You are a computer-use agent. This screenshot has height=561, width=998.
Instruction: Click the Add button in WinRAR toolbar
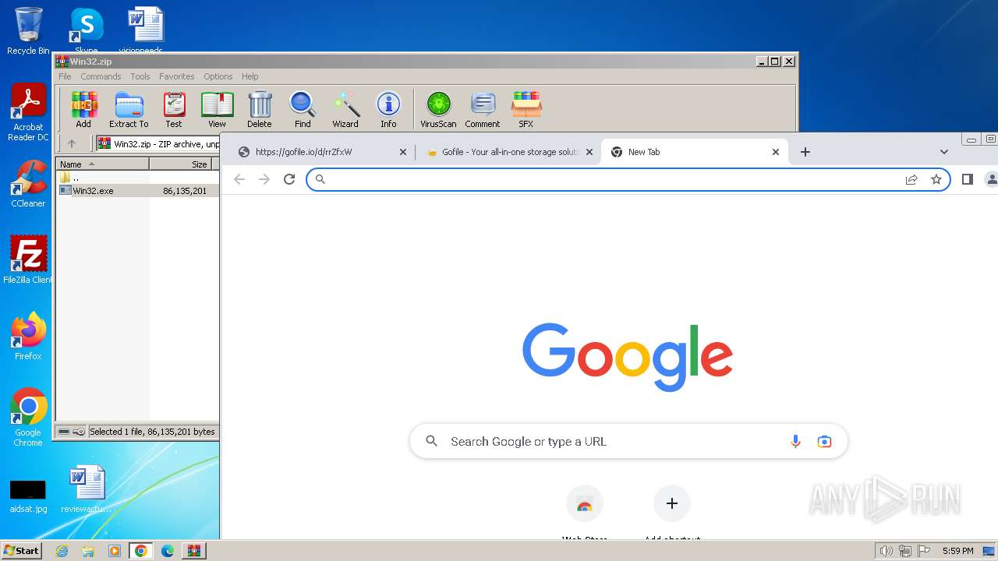(x=83, y=109)
